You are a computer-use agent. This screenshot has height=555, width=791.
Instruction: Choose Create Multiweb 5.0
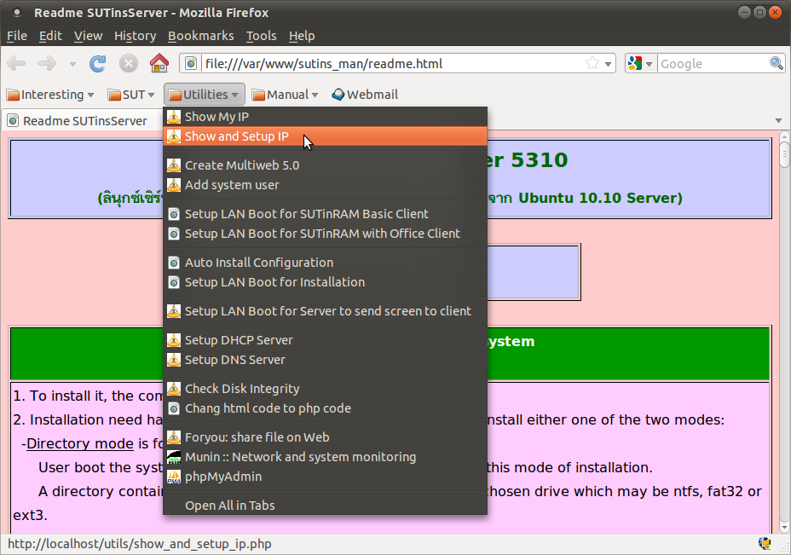pyautogui.click(x=325, y=165)
